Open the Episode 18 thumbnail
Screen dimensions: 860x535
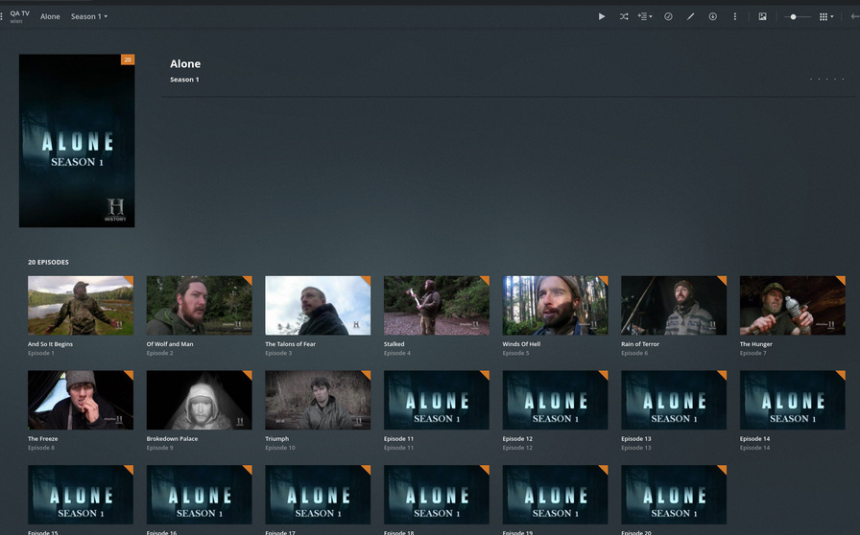pos(437,495)
